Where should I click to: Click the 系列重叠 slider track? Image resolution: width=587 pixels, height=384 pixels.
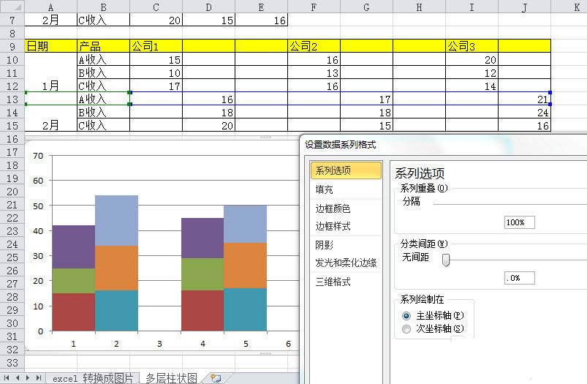(510, 205)
